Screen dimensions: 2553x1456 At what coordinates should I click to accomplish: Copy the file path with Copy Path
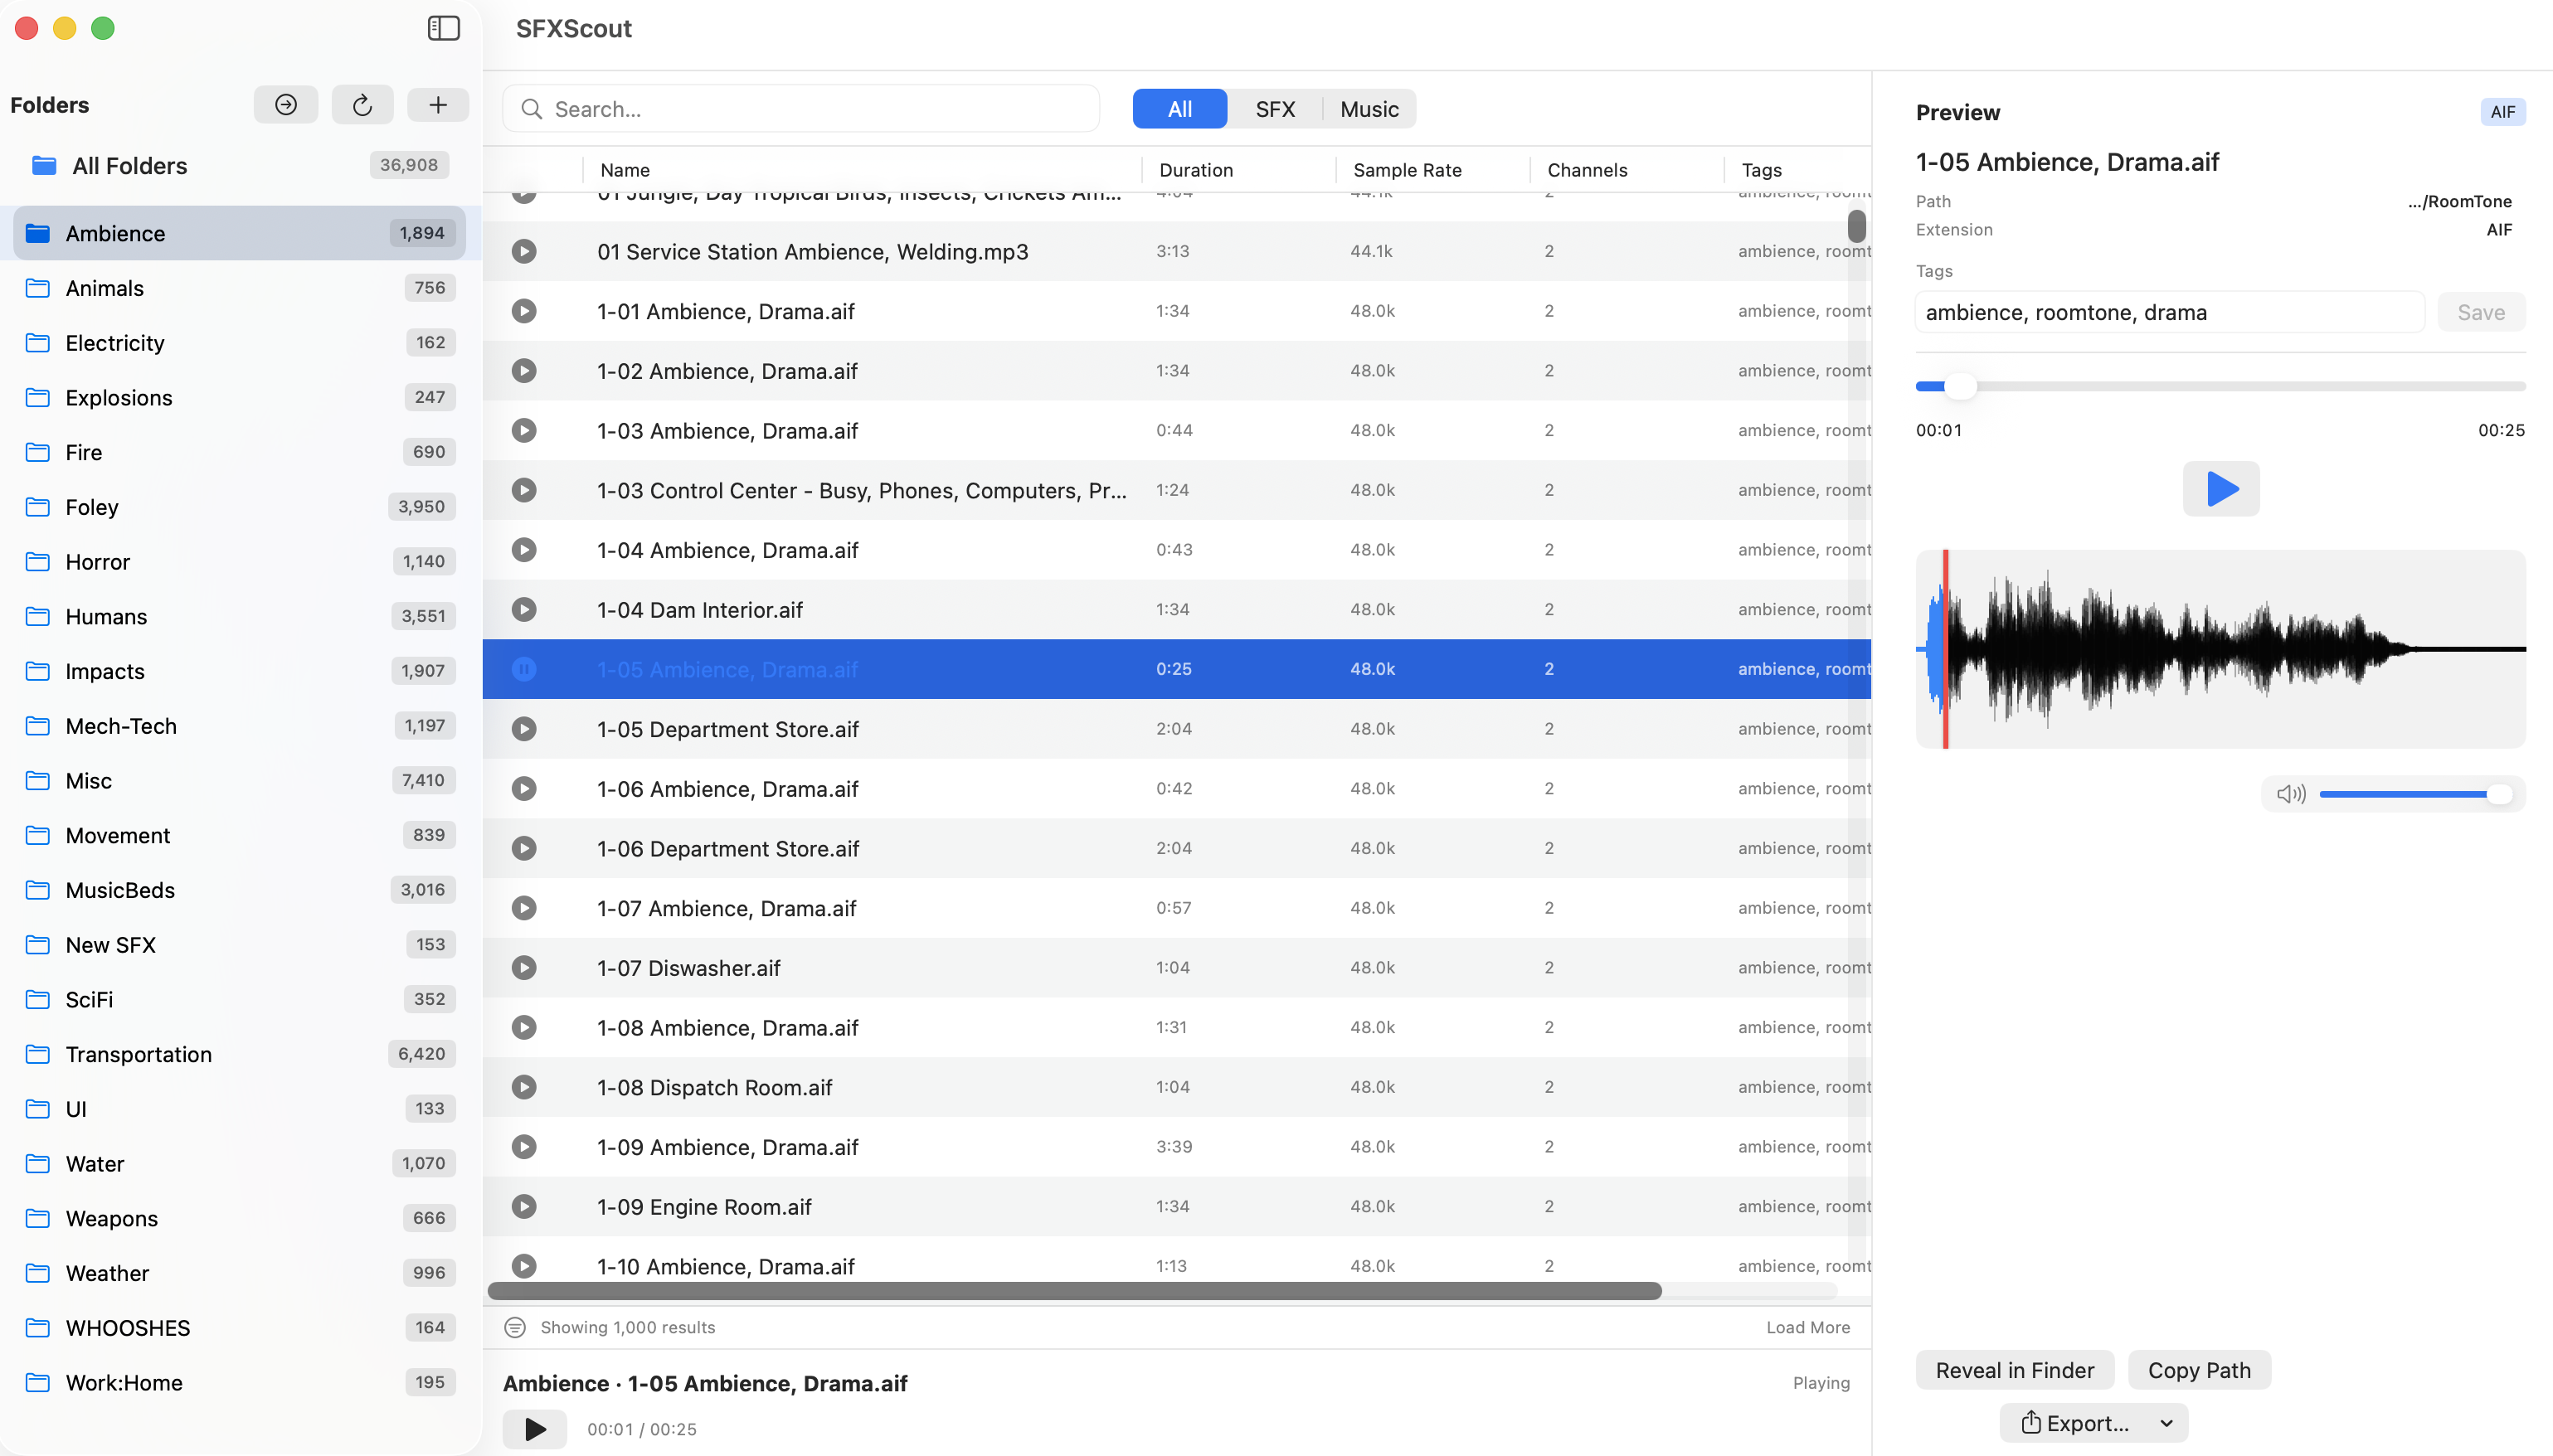pyautogui.click(x=2199, y=1369)
